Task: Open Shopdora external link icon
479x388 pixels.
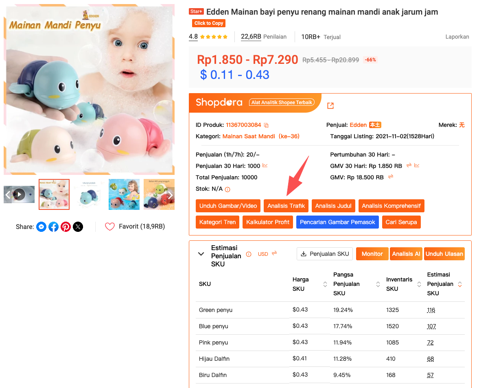Action: pyautogui.click(x=330, y=106)
